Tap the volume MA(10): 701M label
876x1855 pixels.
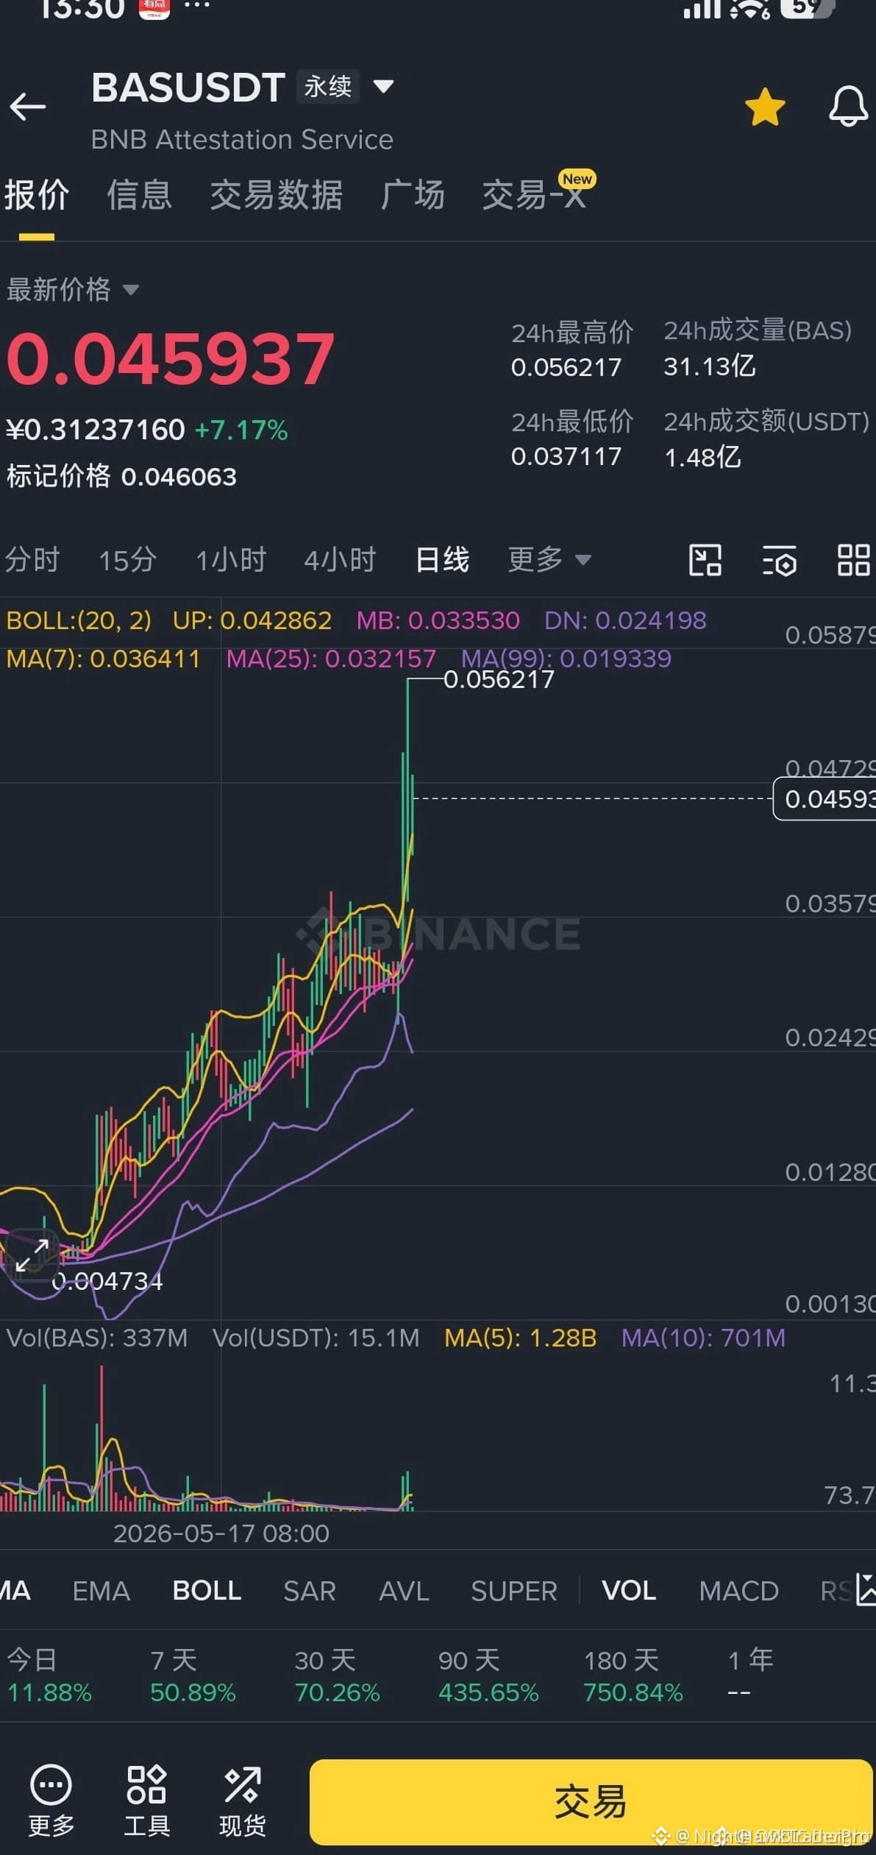(x=703, y=1337)
